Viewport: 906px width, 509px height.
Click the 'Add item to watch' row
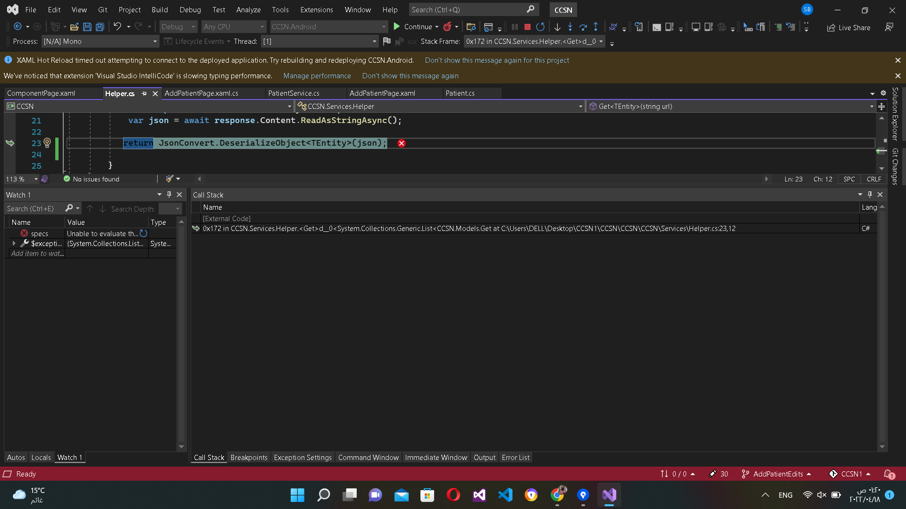click(x=38, y=254)
